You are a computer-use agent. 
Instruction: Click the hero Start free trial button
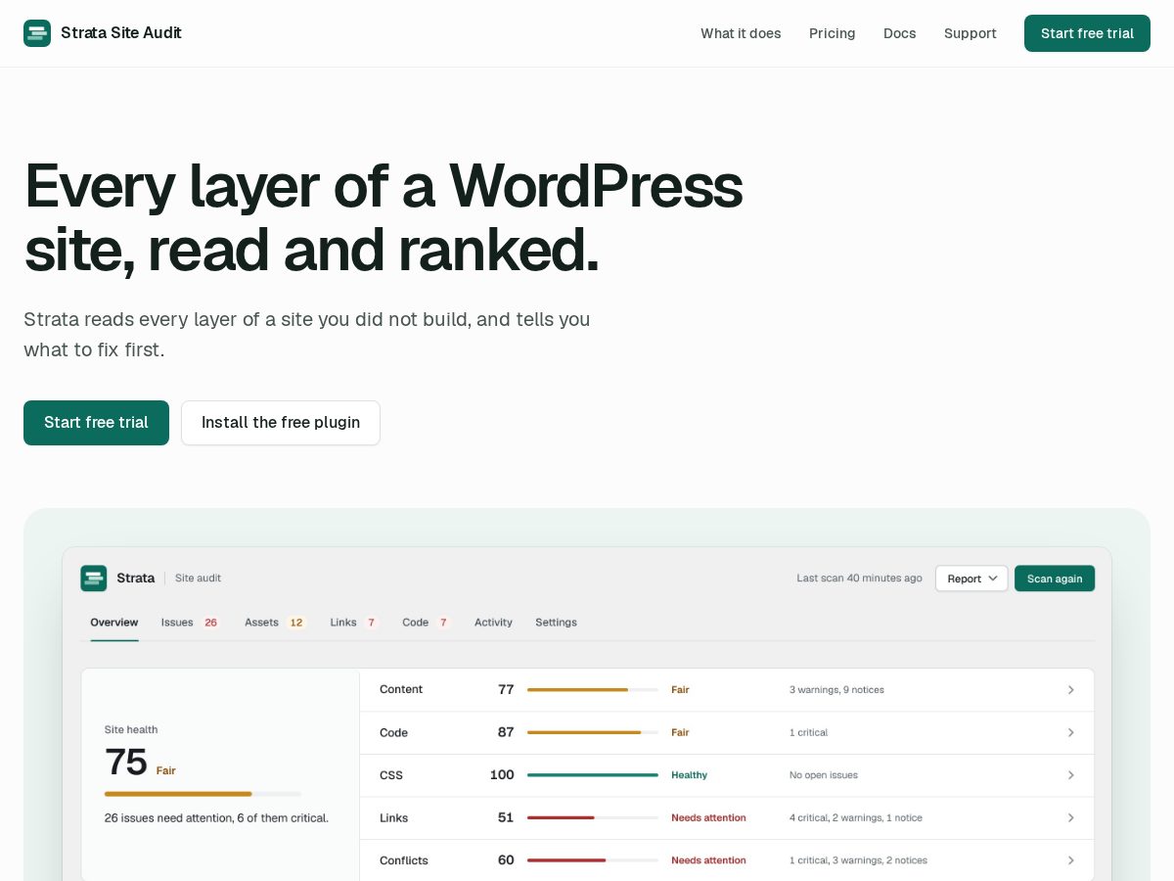coord(96,423)
